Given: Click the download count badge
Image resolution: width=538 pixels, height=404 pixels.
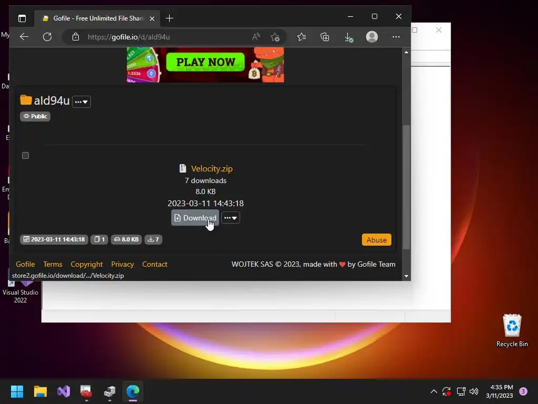Looking at the screenshot, I should coord(153,239).
